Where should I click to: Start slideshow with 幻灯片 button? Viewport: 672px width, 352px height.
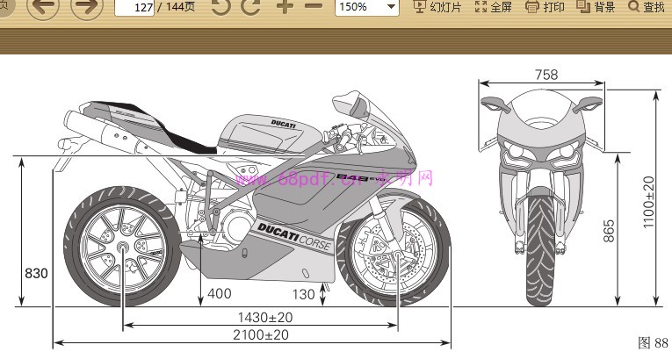click(437, 7)
